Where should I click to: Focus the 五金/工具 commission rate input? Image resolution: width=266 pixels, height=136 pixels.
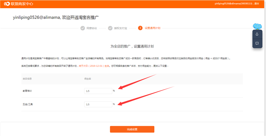point(98,104)
